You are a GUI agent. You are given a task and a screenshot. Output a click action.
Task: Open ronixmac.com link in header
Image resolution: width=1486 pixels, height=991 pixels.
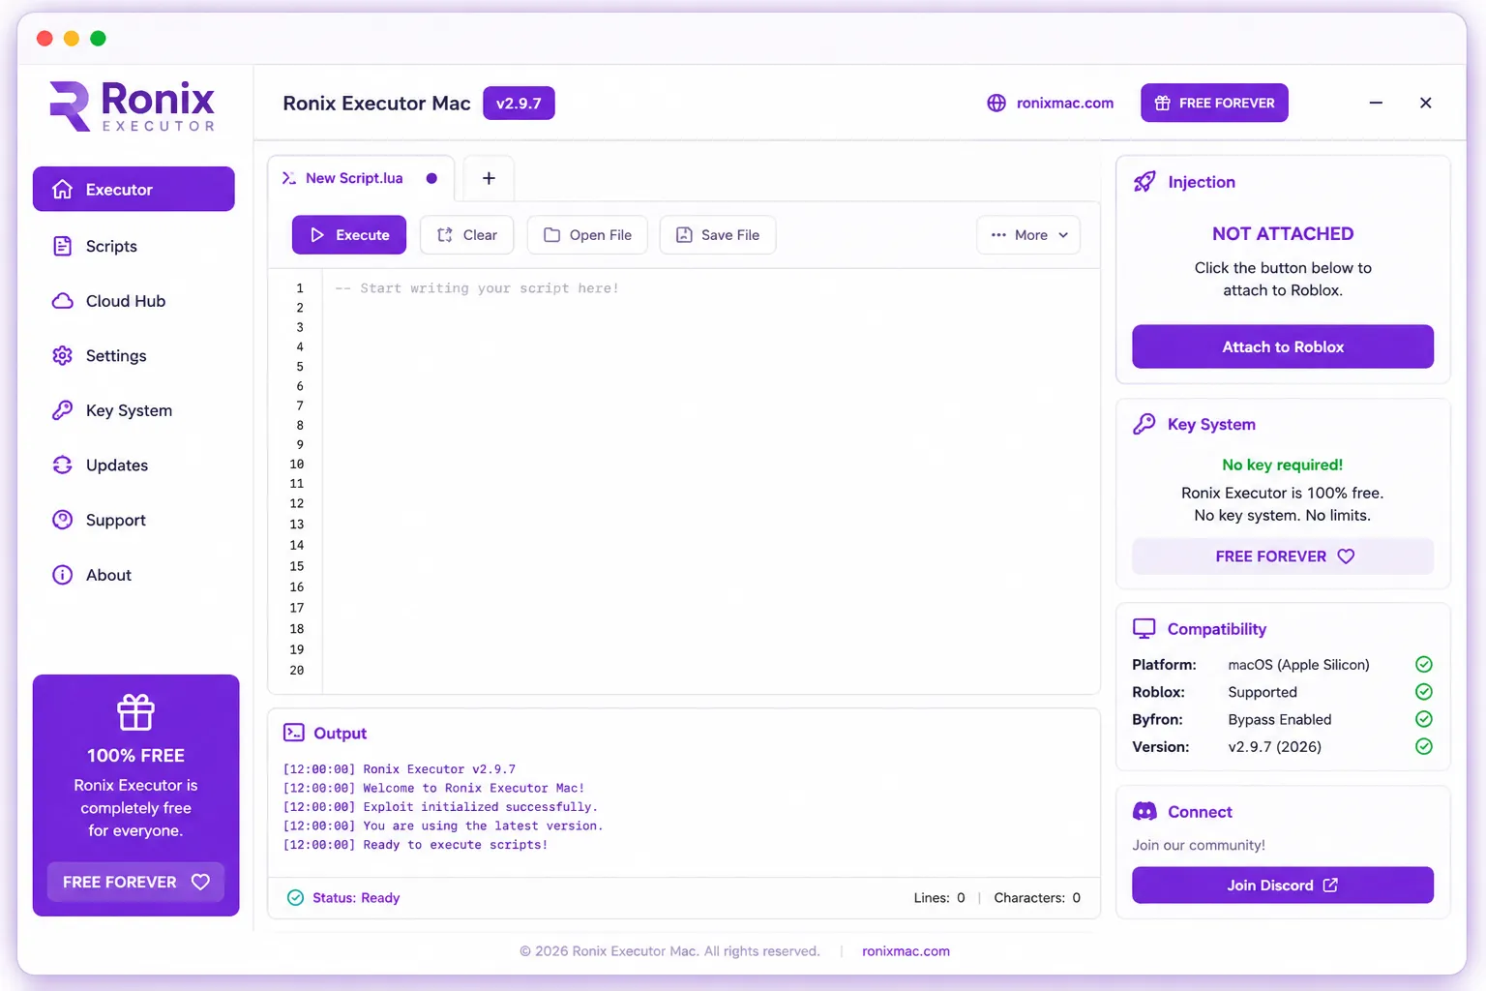(1064, 103)
